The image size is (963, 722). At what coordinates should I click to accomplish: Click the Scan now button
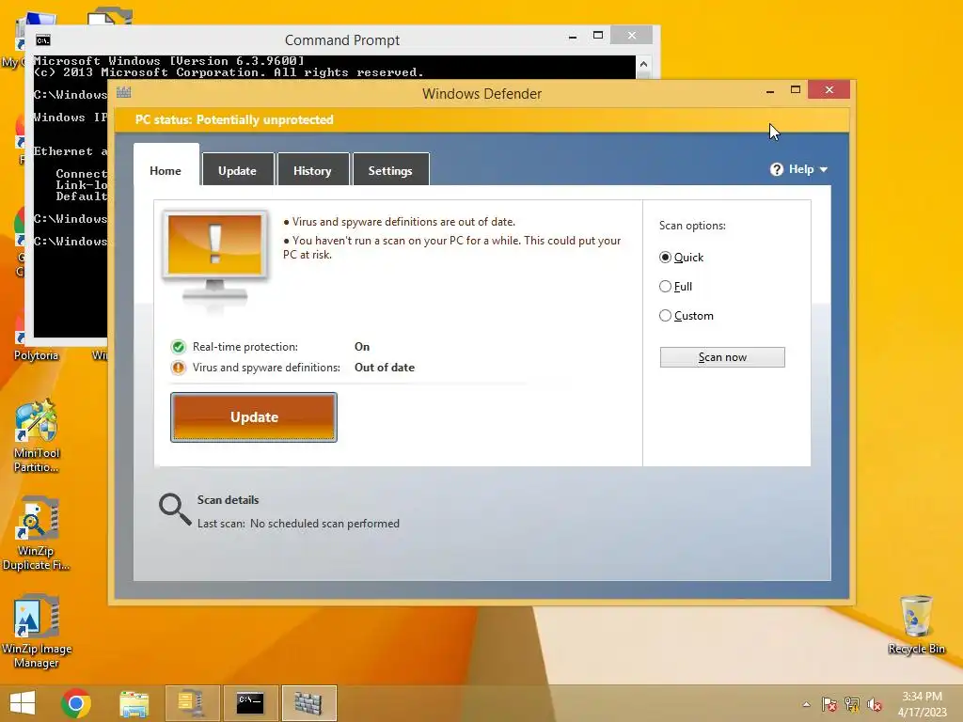pyautogui.click(x=722, y=357)
